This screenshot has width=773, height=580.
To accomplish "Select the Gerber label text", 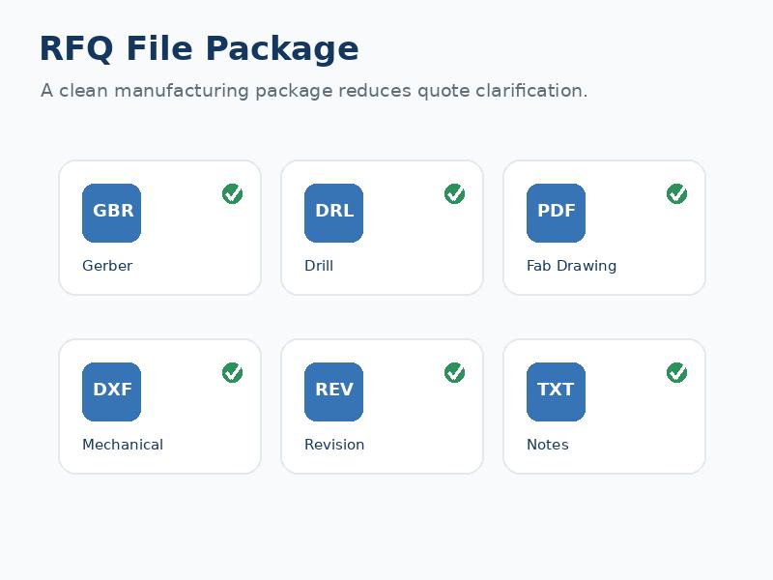I will [107, 266].
